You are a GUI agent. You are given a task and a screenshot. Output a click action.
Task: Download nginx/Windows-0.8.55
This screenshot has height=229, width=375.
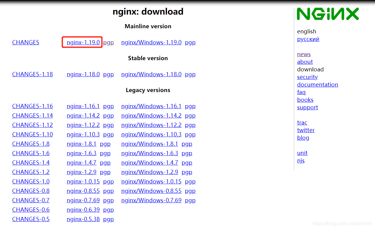pyautogui.click(x=151, y=191)
